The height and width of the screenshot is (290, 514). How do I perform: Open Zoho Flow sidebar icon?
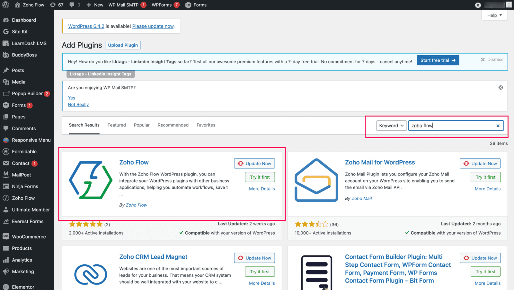click(x=6, y=198)
